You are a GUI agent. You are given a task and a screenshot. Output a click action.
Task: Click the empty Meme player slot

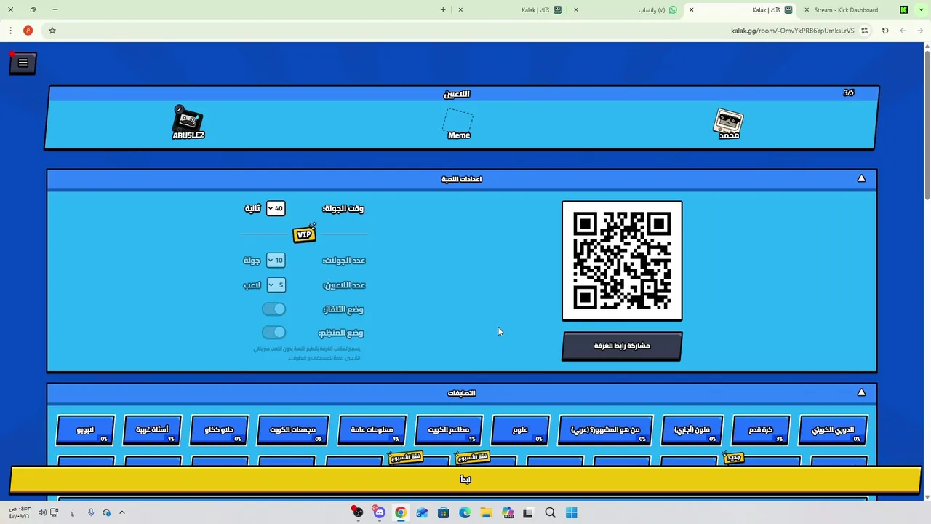(459, 124)
